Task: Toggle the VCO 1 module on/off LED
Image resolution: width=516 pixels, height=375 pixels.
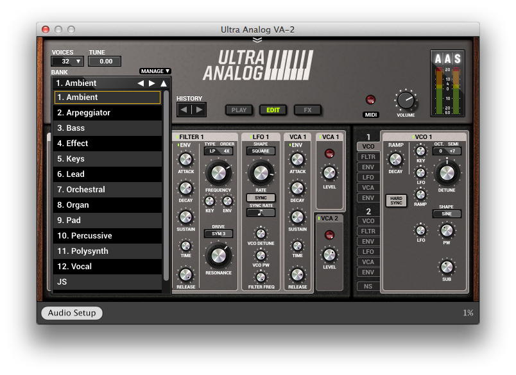Action: click(413, 137)
